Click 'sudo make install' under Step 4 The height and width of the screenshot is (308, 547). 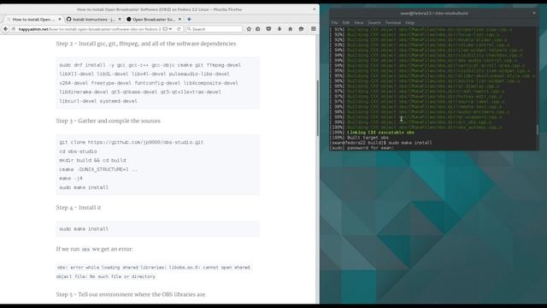pos(84,229)
